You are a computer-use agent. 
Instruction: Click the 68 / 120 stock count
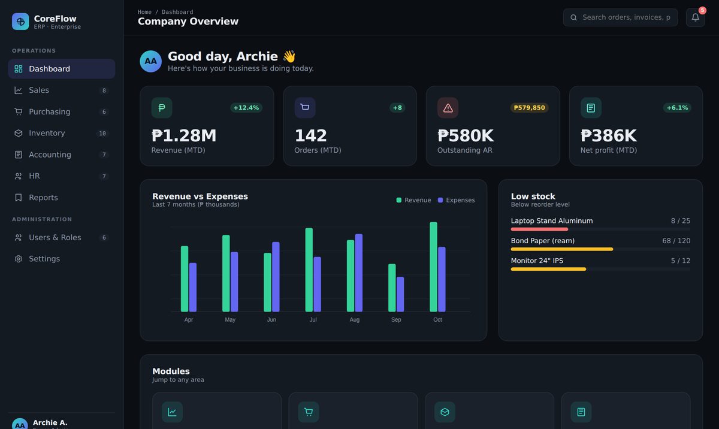coord(676,241)
